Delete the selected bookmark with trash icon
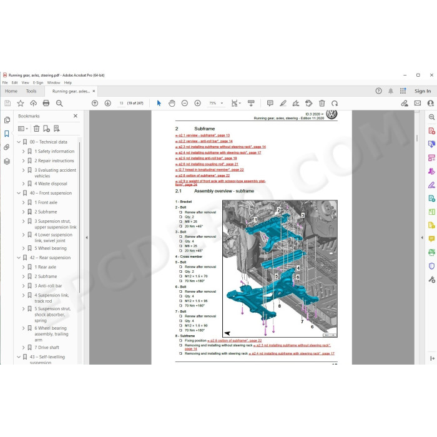Screen dimensions: 437x437 pyautogui.click(x=36, y=129)
